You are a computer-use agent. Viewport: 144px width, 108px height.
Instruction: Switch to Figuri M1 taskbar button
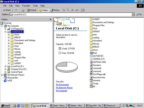coord(94,106)
